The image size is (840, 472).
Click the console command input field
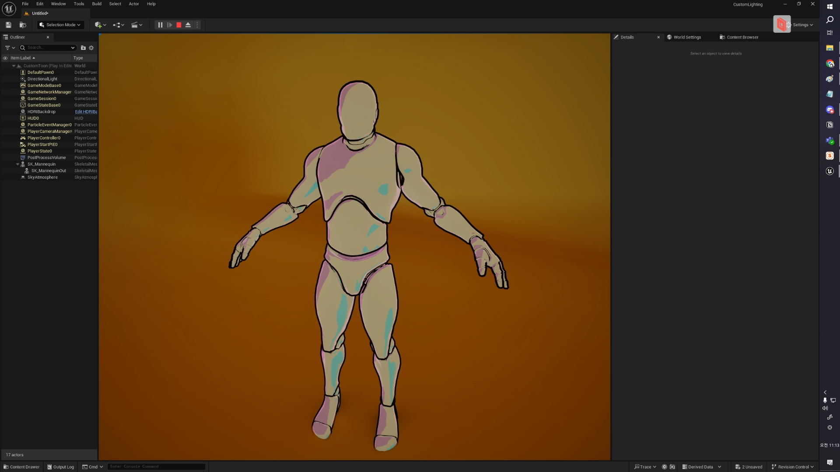156,467
